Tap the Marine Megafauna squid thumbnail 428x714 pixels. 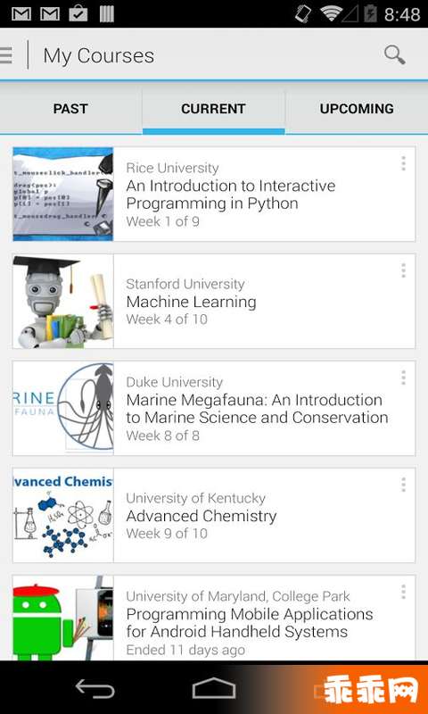click(x=62, y=408)
